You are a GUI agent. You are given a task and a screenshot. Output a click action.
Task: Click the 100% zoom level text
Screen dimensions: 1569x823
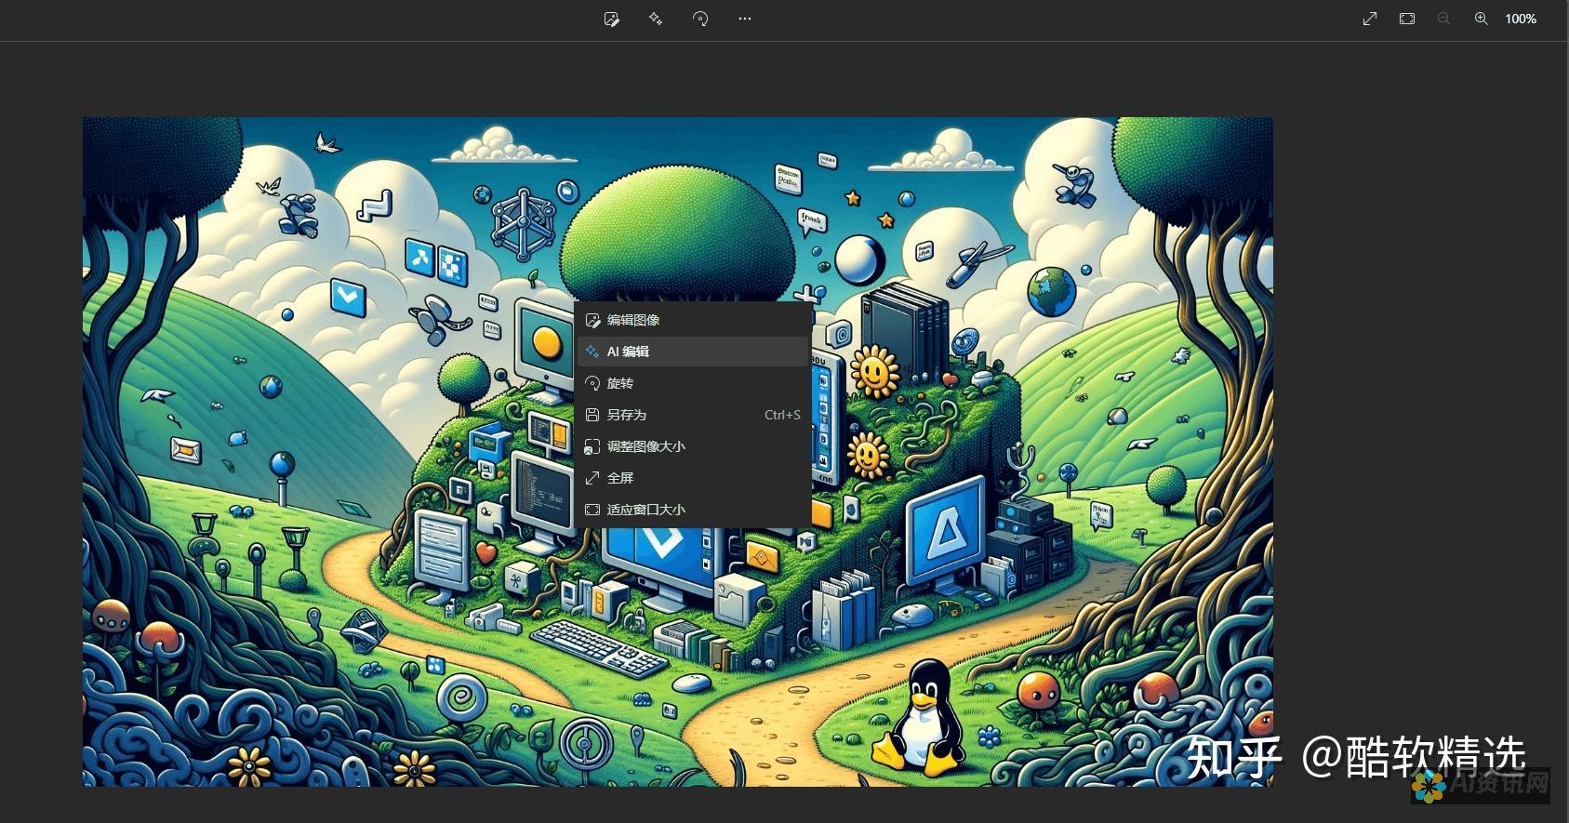pos(1521,19)
